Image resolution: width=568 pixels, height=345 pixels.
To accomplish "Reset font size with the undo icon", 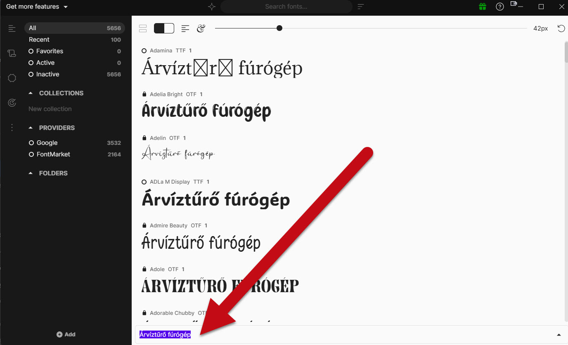I will (561, 28).
